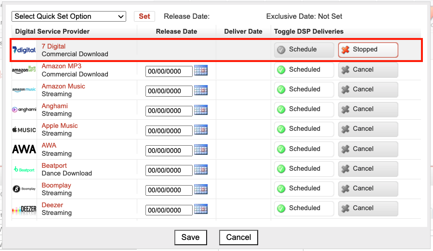The image size is (433, 251).
Task: Click the Amazon MP3 logo
Action: click(x=24, y=70)
